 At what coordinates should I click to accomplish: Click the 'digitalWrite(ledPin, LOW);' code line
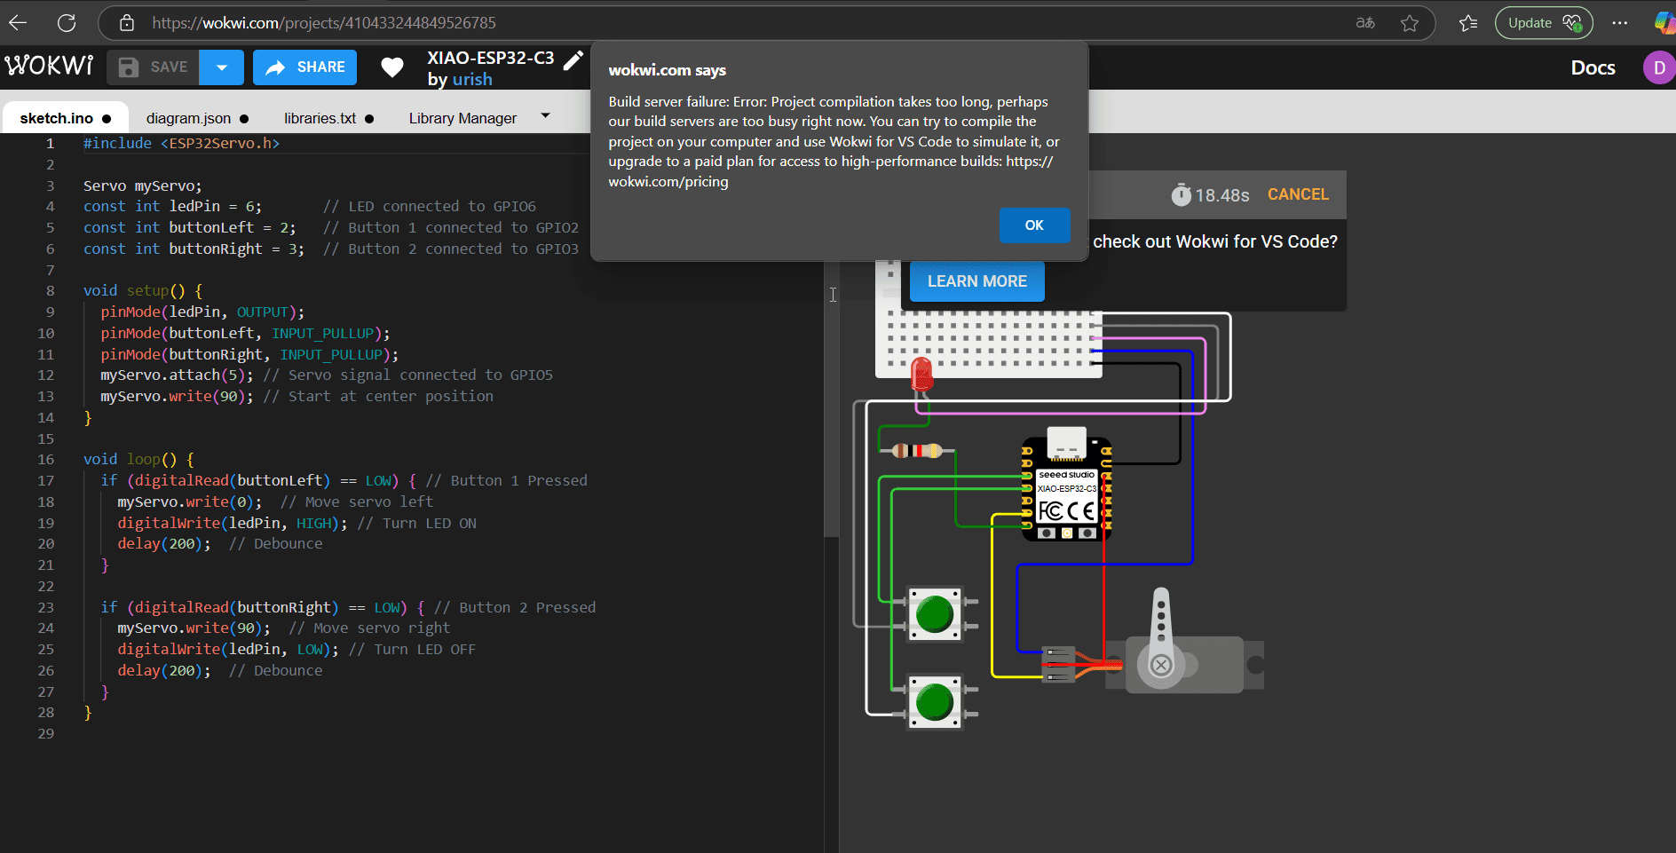(x=228, y=649)
